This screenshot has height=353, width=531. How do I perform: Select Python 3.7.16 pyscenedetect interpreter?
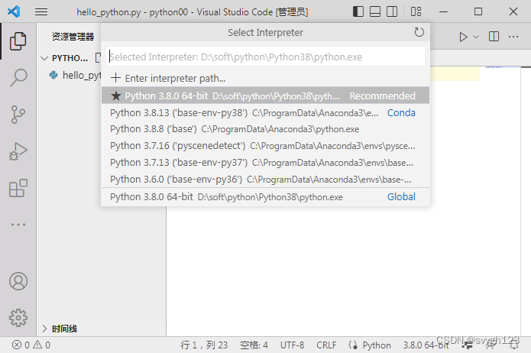pos(266,146)
